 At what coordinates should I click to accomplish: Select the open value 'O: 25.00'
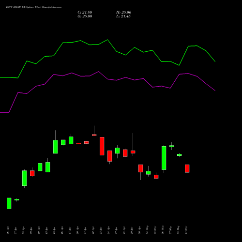85,16
